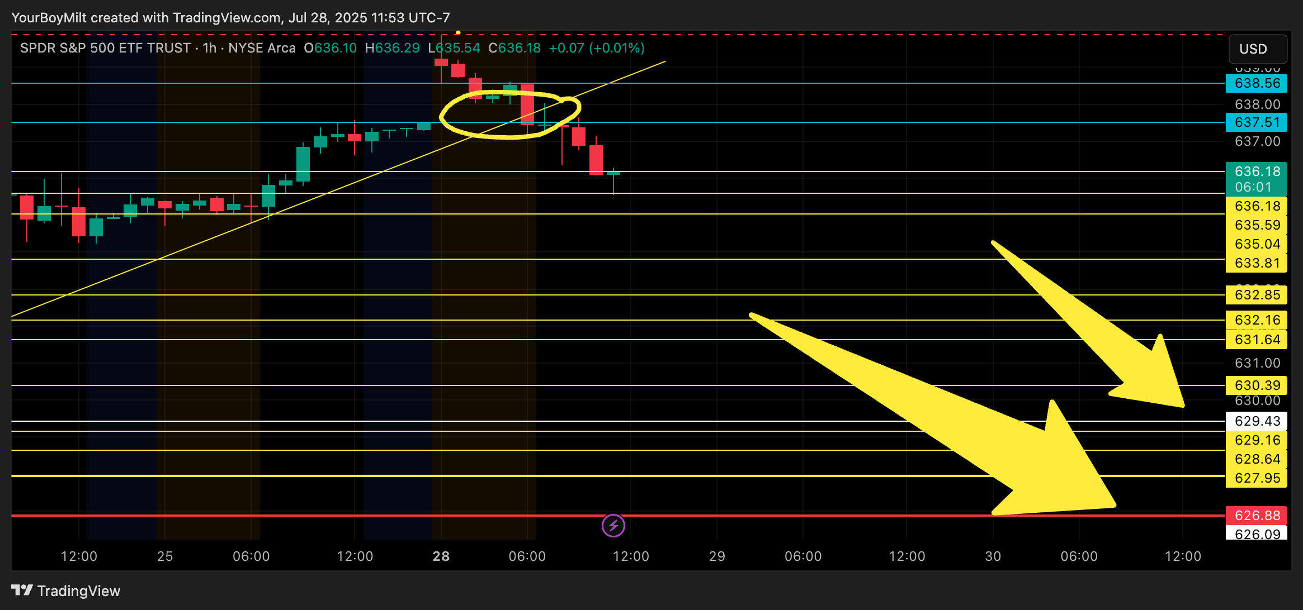This screenshot has height=610, width=1303.
Task: Open the USD currency selector
Action: [x=1257, y=49]
